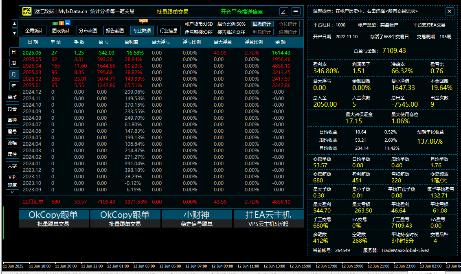Click the up arrow button at left
This screenshot has height=274, width=461.
(x=14, y=23)
